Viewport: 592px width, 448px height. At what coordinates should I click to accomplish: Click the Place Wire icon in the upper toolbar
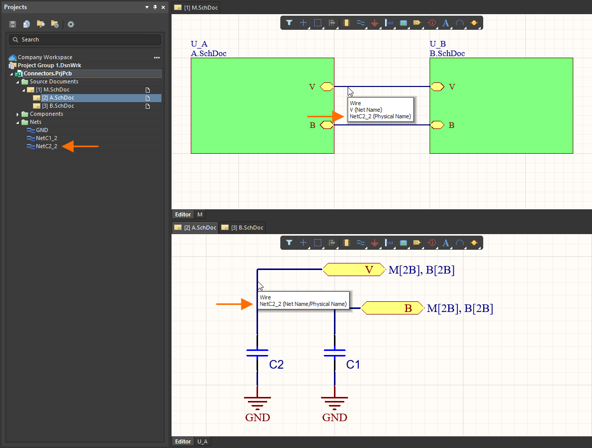tap(360, 23)
